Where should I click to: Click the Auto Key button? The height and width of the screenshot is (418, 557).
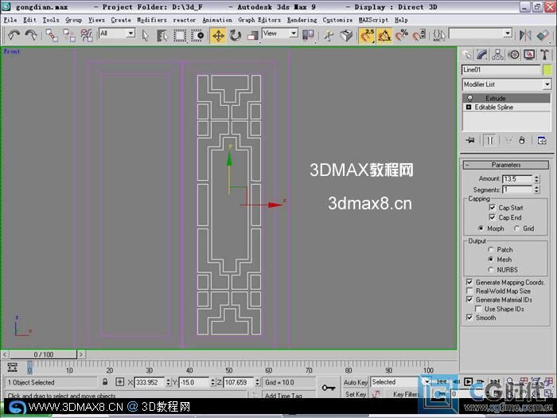click(355, 382)
